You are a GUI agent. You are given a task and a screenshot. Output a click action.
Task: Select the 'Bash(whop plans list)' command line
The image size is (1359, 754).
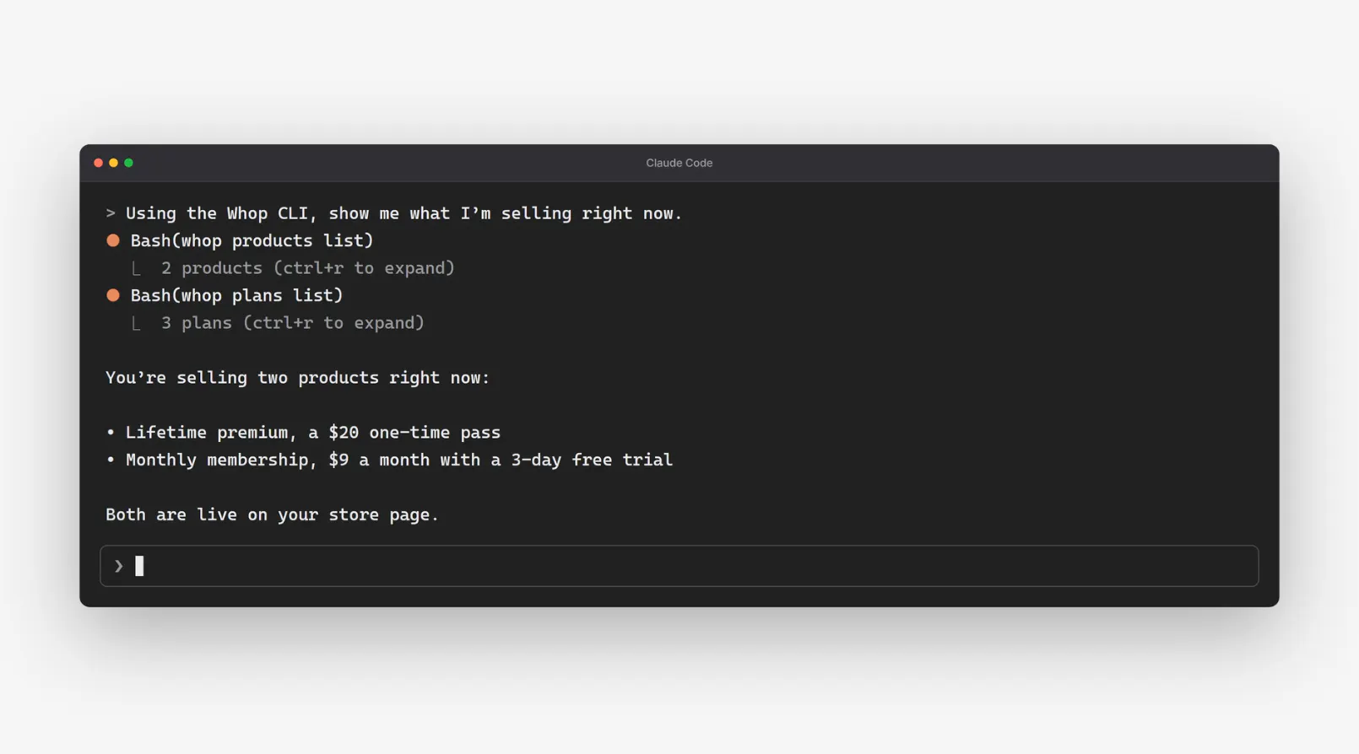pyautogui.click(x=237, y=295)
